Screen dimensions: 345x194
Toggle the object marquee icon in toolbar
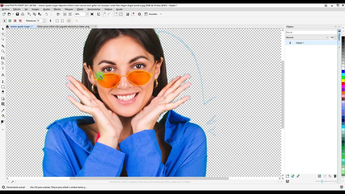[x=121, y=14]
